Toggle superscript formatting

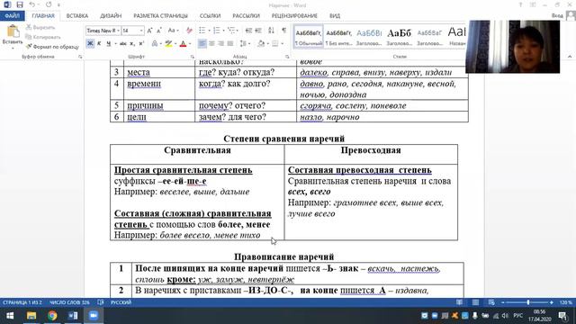tap(141, 44)
